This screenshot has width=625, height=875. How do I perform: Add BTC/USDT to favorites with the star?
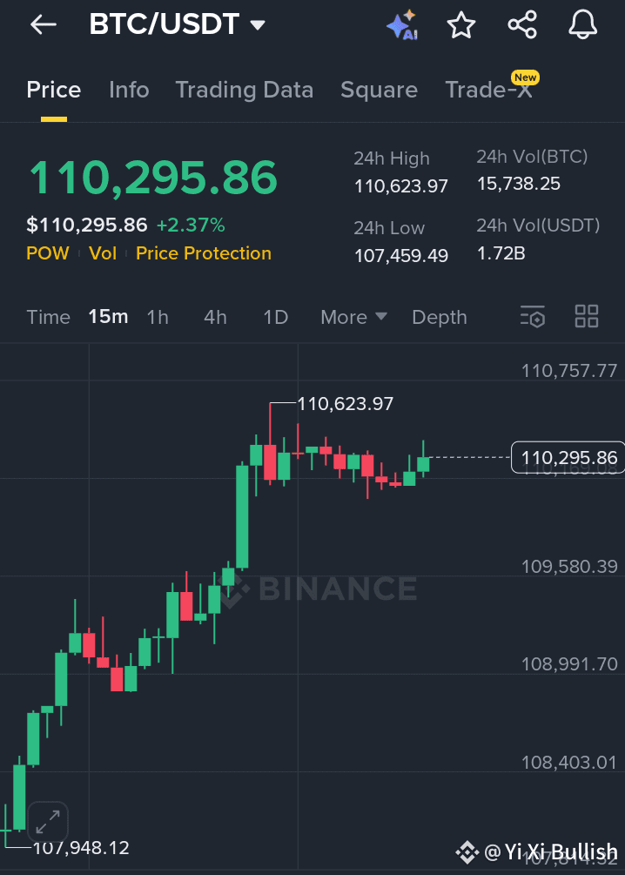pos(461,25)
